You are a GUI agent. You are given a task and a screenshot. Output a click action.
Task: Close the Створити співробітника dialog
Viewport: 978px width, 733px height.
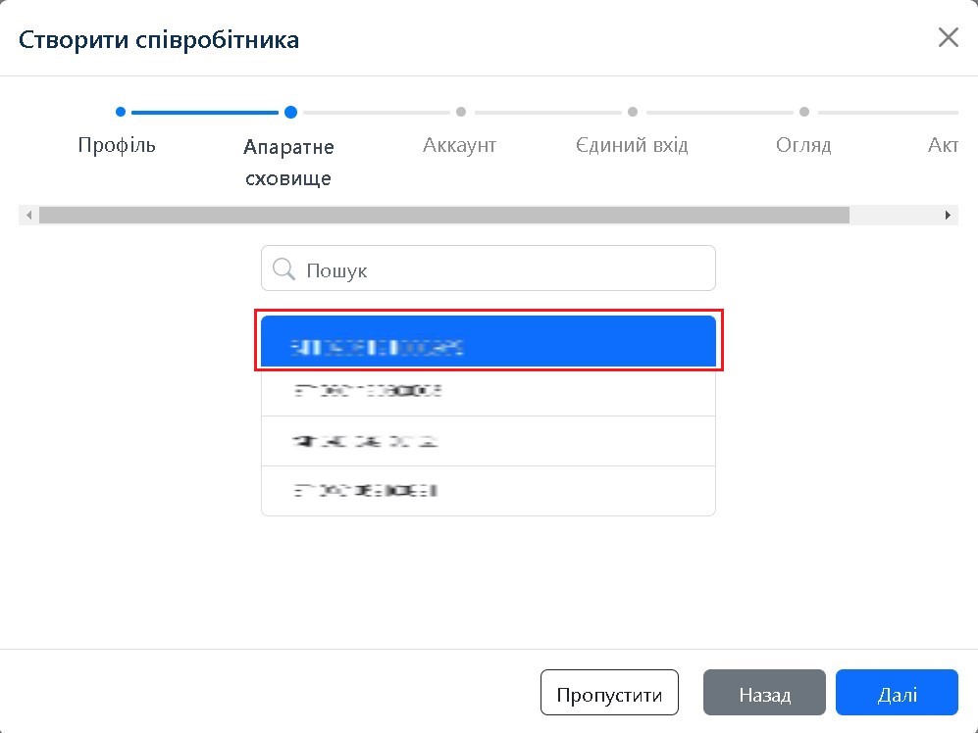click(x=948, y=38)
